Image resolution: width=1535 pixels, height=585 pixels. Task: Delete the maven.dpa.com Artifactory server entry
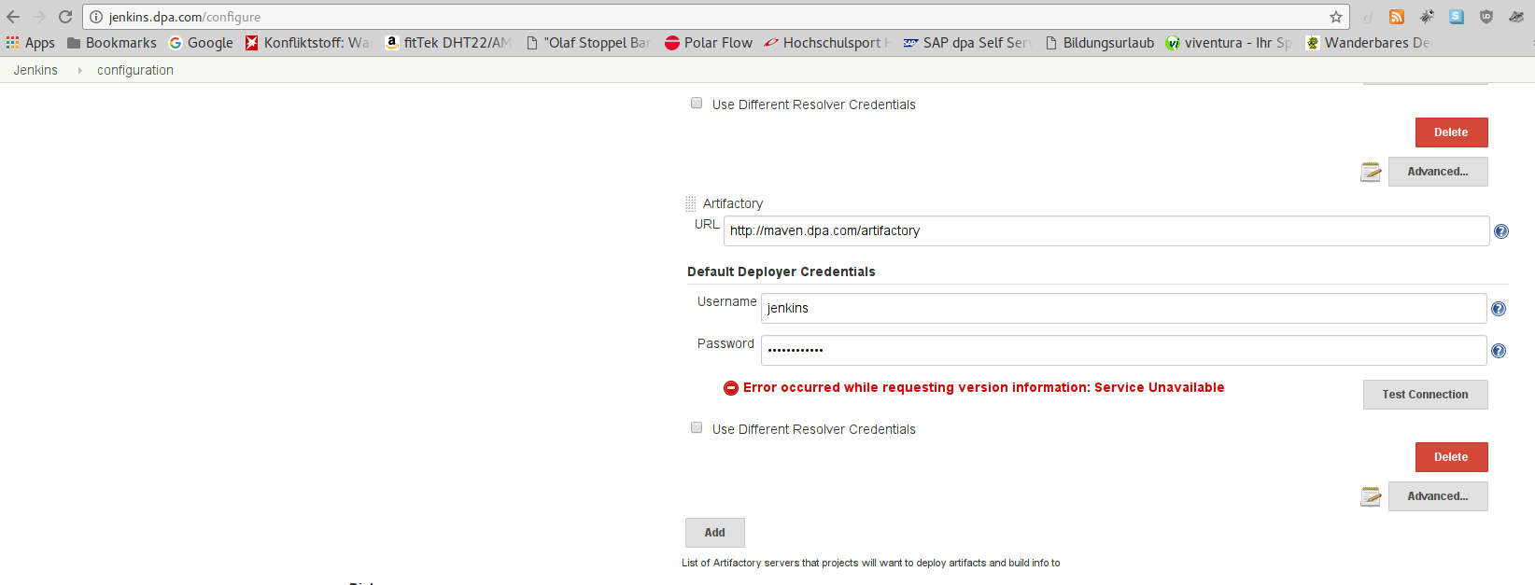1451,457
